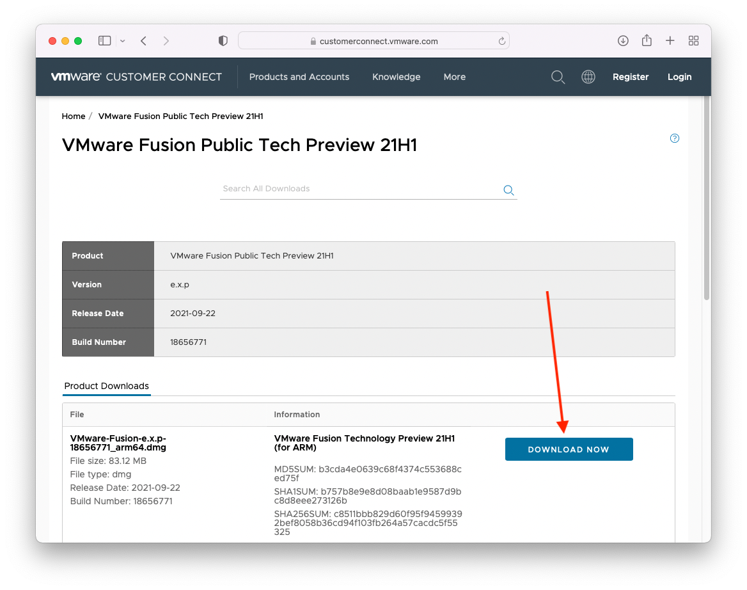Click the help question mark icon
The image size is (747, 590).
click(674, 138)
